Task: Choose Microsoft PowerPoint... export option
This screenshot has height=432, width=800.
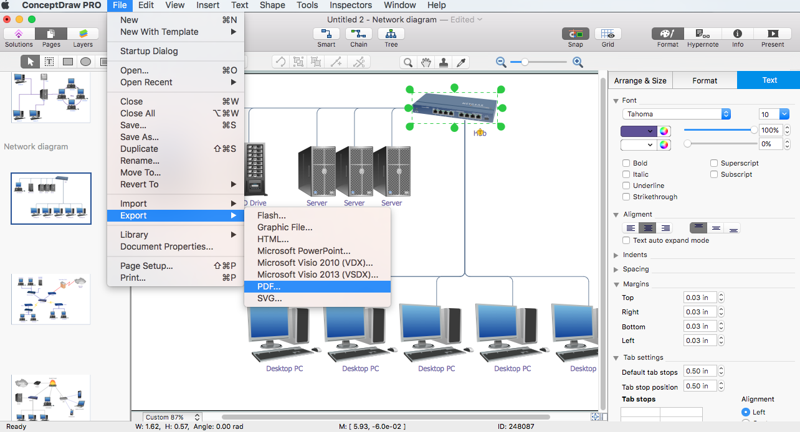Action: (x=317, y=251)
